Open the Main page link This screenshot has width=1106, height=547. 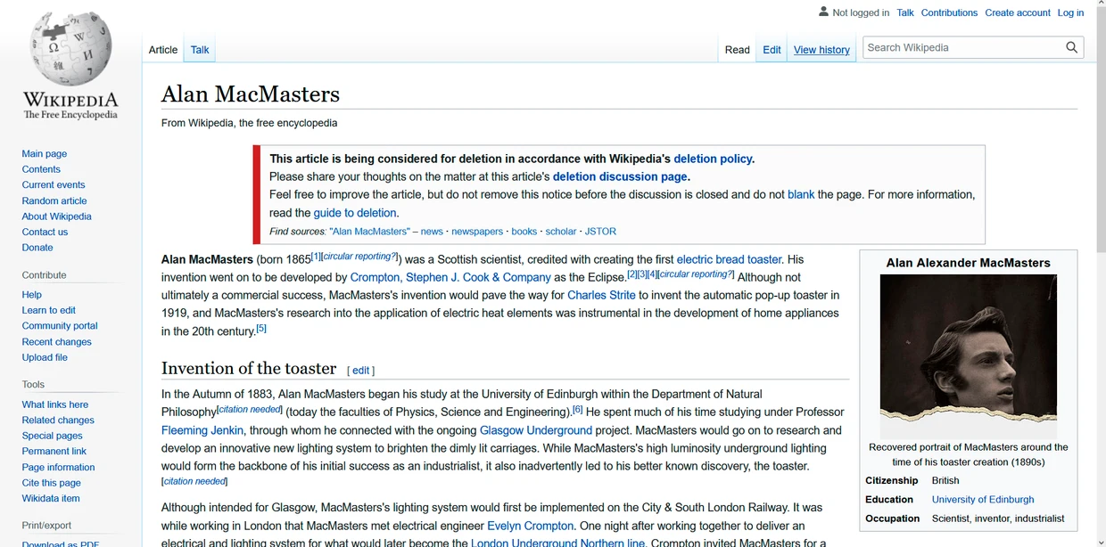coord(44,153)
